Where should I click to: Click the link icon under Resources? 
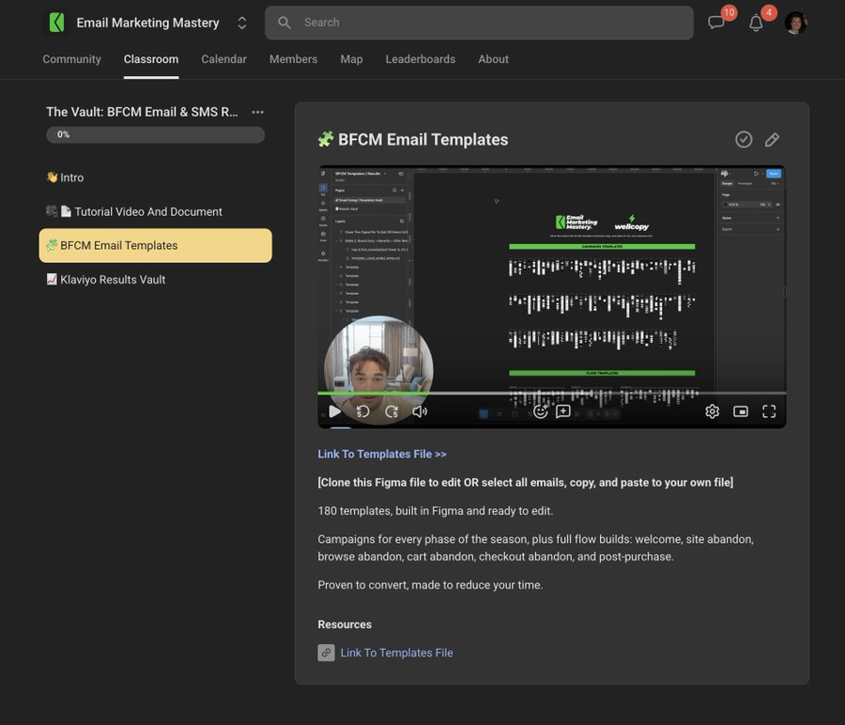pyautogui.click(x=326, y=653)
